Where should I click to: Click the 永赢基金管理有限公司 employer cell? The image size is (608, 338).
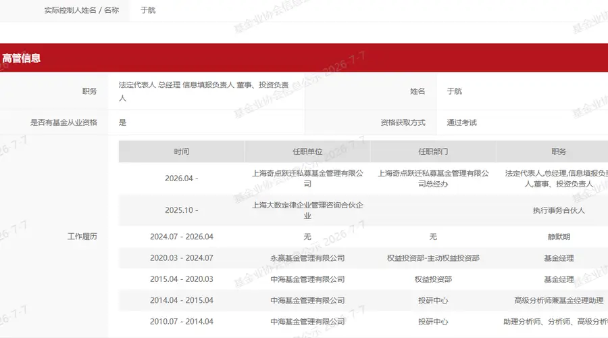[x=307, y=258]
